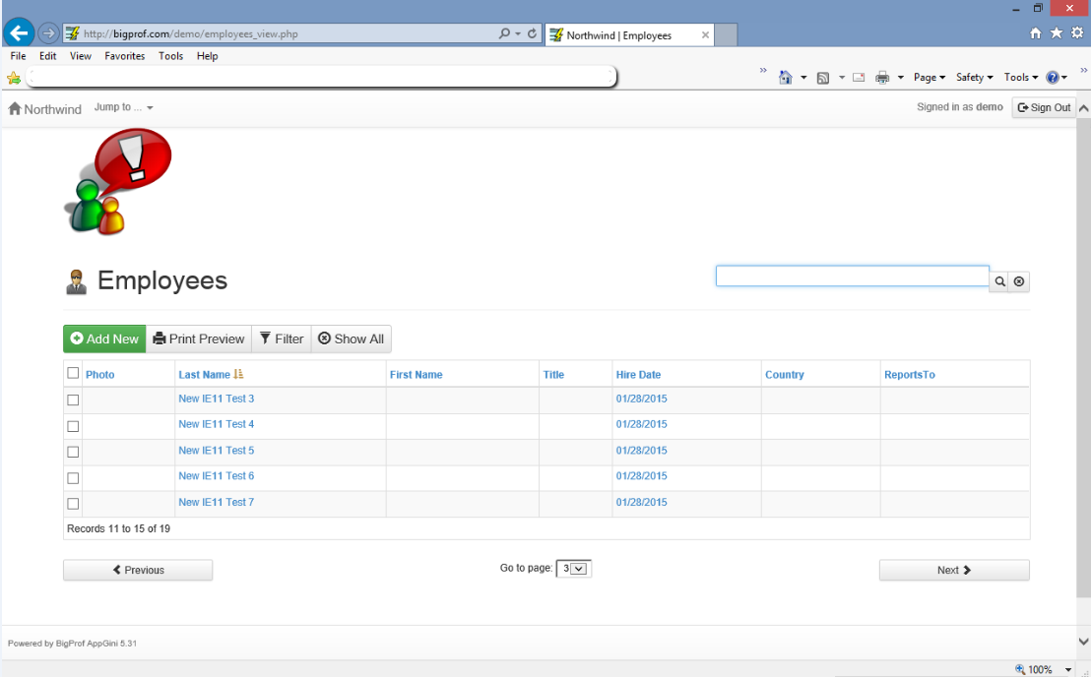Screen dimensions: 1091x677
Task: Expand the Safety command bar dropdown
Action: coord(974,77)
